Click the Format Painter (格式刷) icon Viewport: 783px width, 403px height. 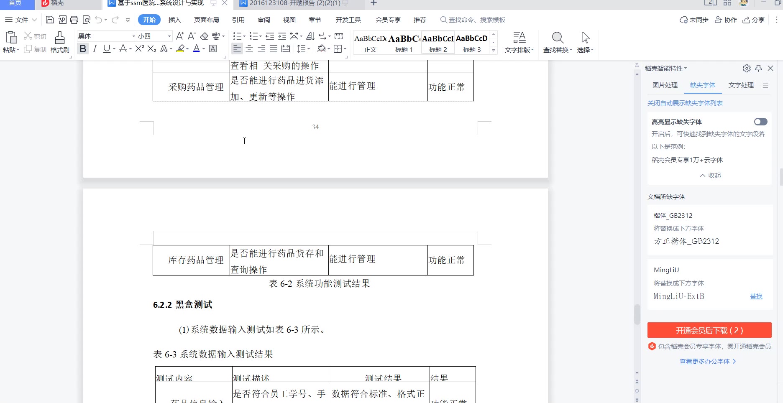pos(60,42)
